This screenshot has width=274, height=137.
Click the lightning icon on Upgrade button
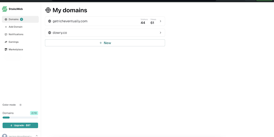(11, 125)
